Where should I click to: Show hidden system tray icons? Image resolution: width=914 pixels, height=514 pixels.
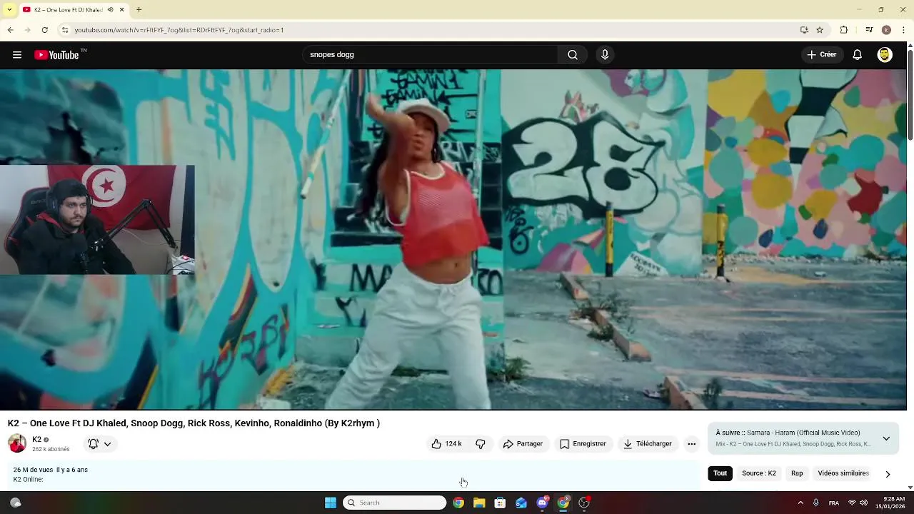point(800,503)
